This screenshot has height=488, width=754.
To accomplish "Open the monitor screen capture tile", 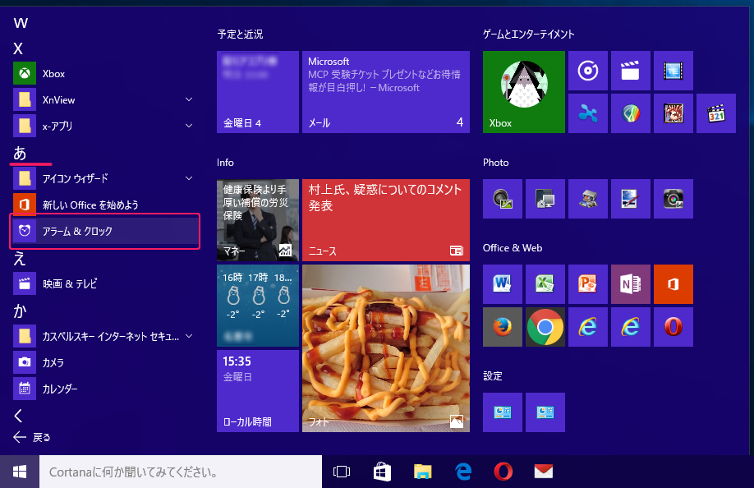I will 545,199.
